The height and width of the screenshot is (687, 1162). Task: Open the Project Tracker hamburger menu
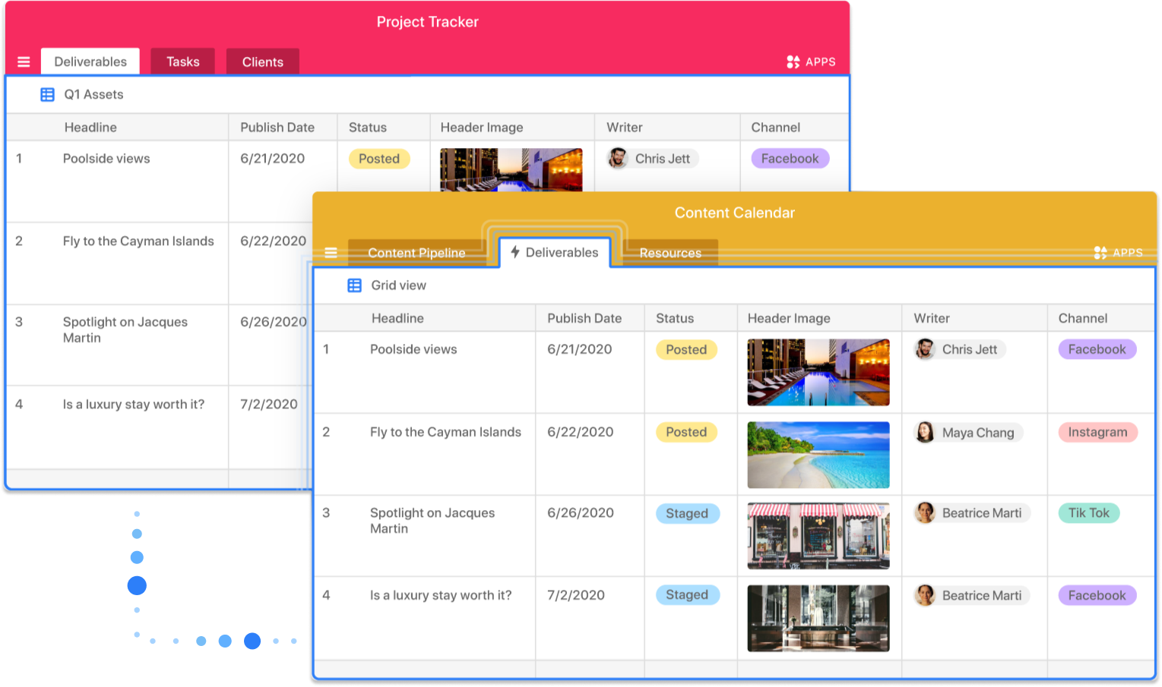coord(24,62)
